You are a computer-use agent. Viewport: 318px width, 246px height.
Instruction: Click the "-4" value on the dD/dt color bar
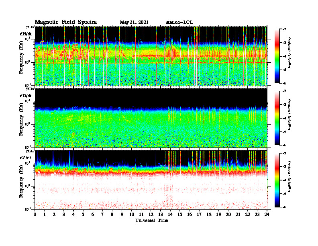tap(284, 118)
